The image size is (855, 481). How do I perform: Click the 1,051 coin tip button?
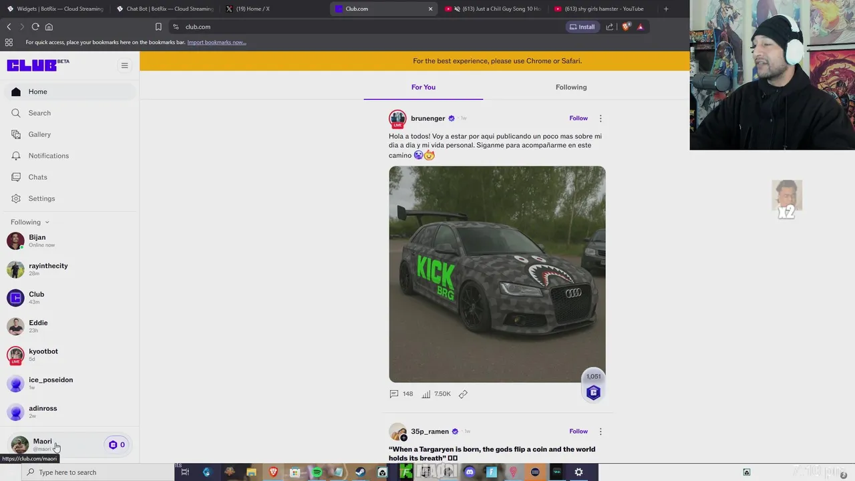pos(593,386)
